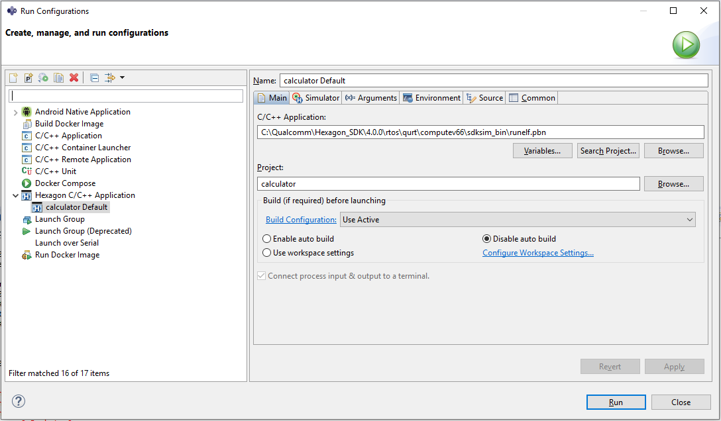The image size is (721, 421).
Task: Click New prototype configuration icon
Action: point(28,77)
